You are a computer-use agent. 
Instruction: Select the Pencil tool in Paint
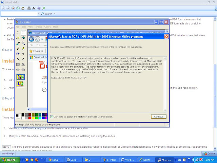18,49
